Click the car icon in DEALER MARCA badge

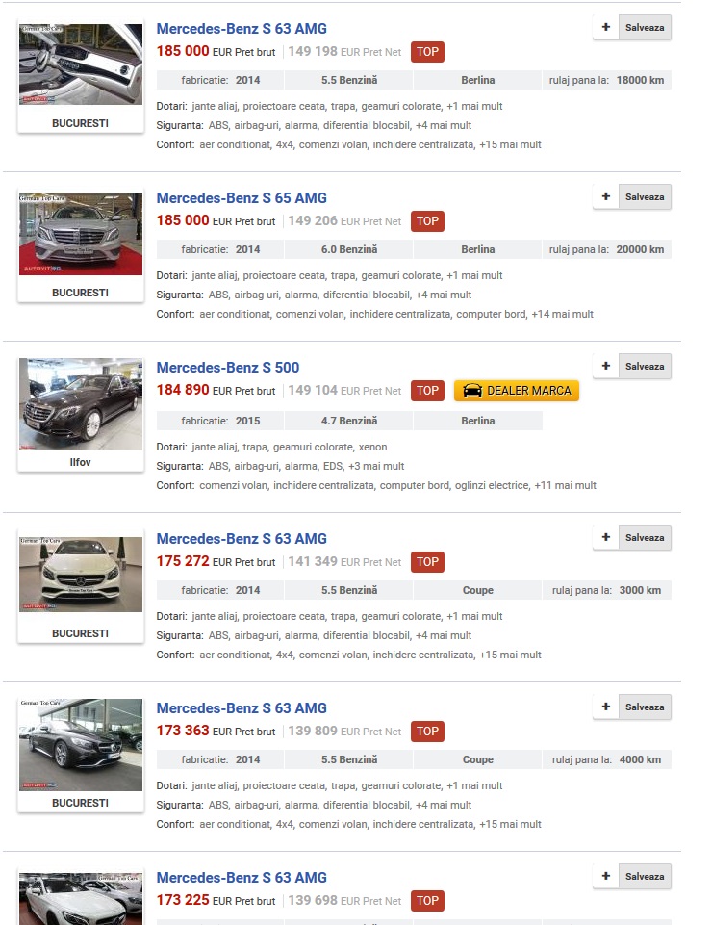click(471, 391)
